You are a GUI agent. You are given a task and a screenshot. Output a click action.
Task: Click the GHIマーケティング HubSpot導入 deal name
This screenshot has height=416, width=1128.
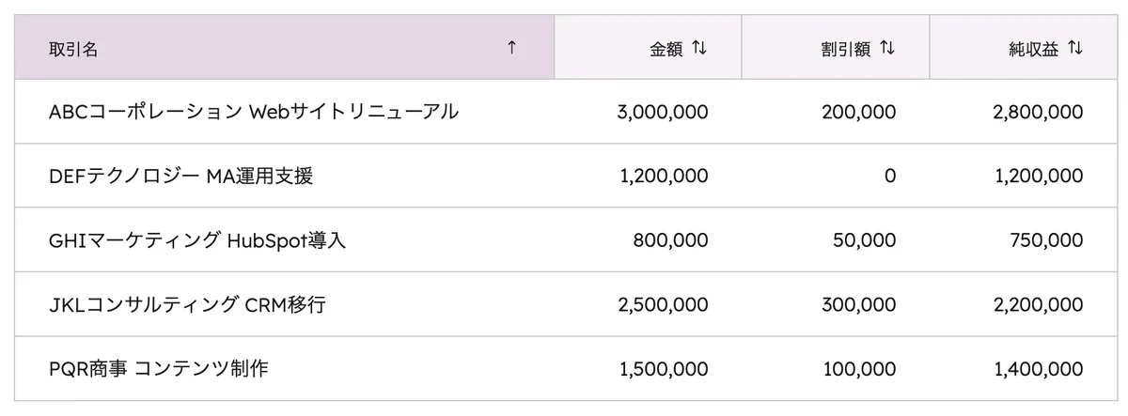197,240
